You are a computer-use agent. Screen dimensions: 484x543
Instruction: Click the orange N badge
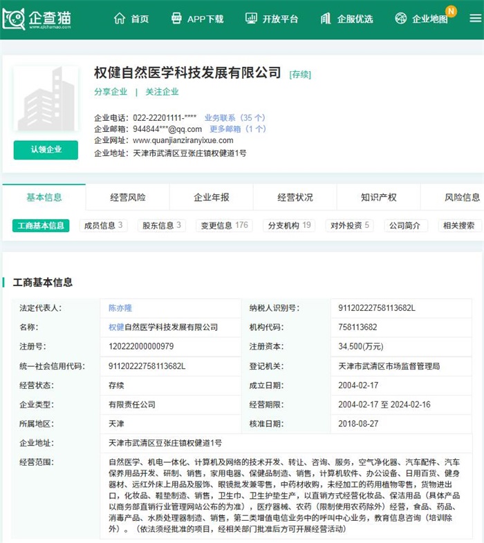451,11
